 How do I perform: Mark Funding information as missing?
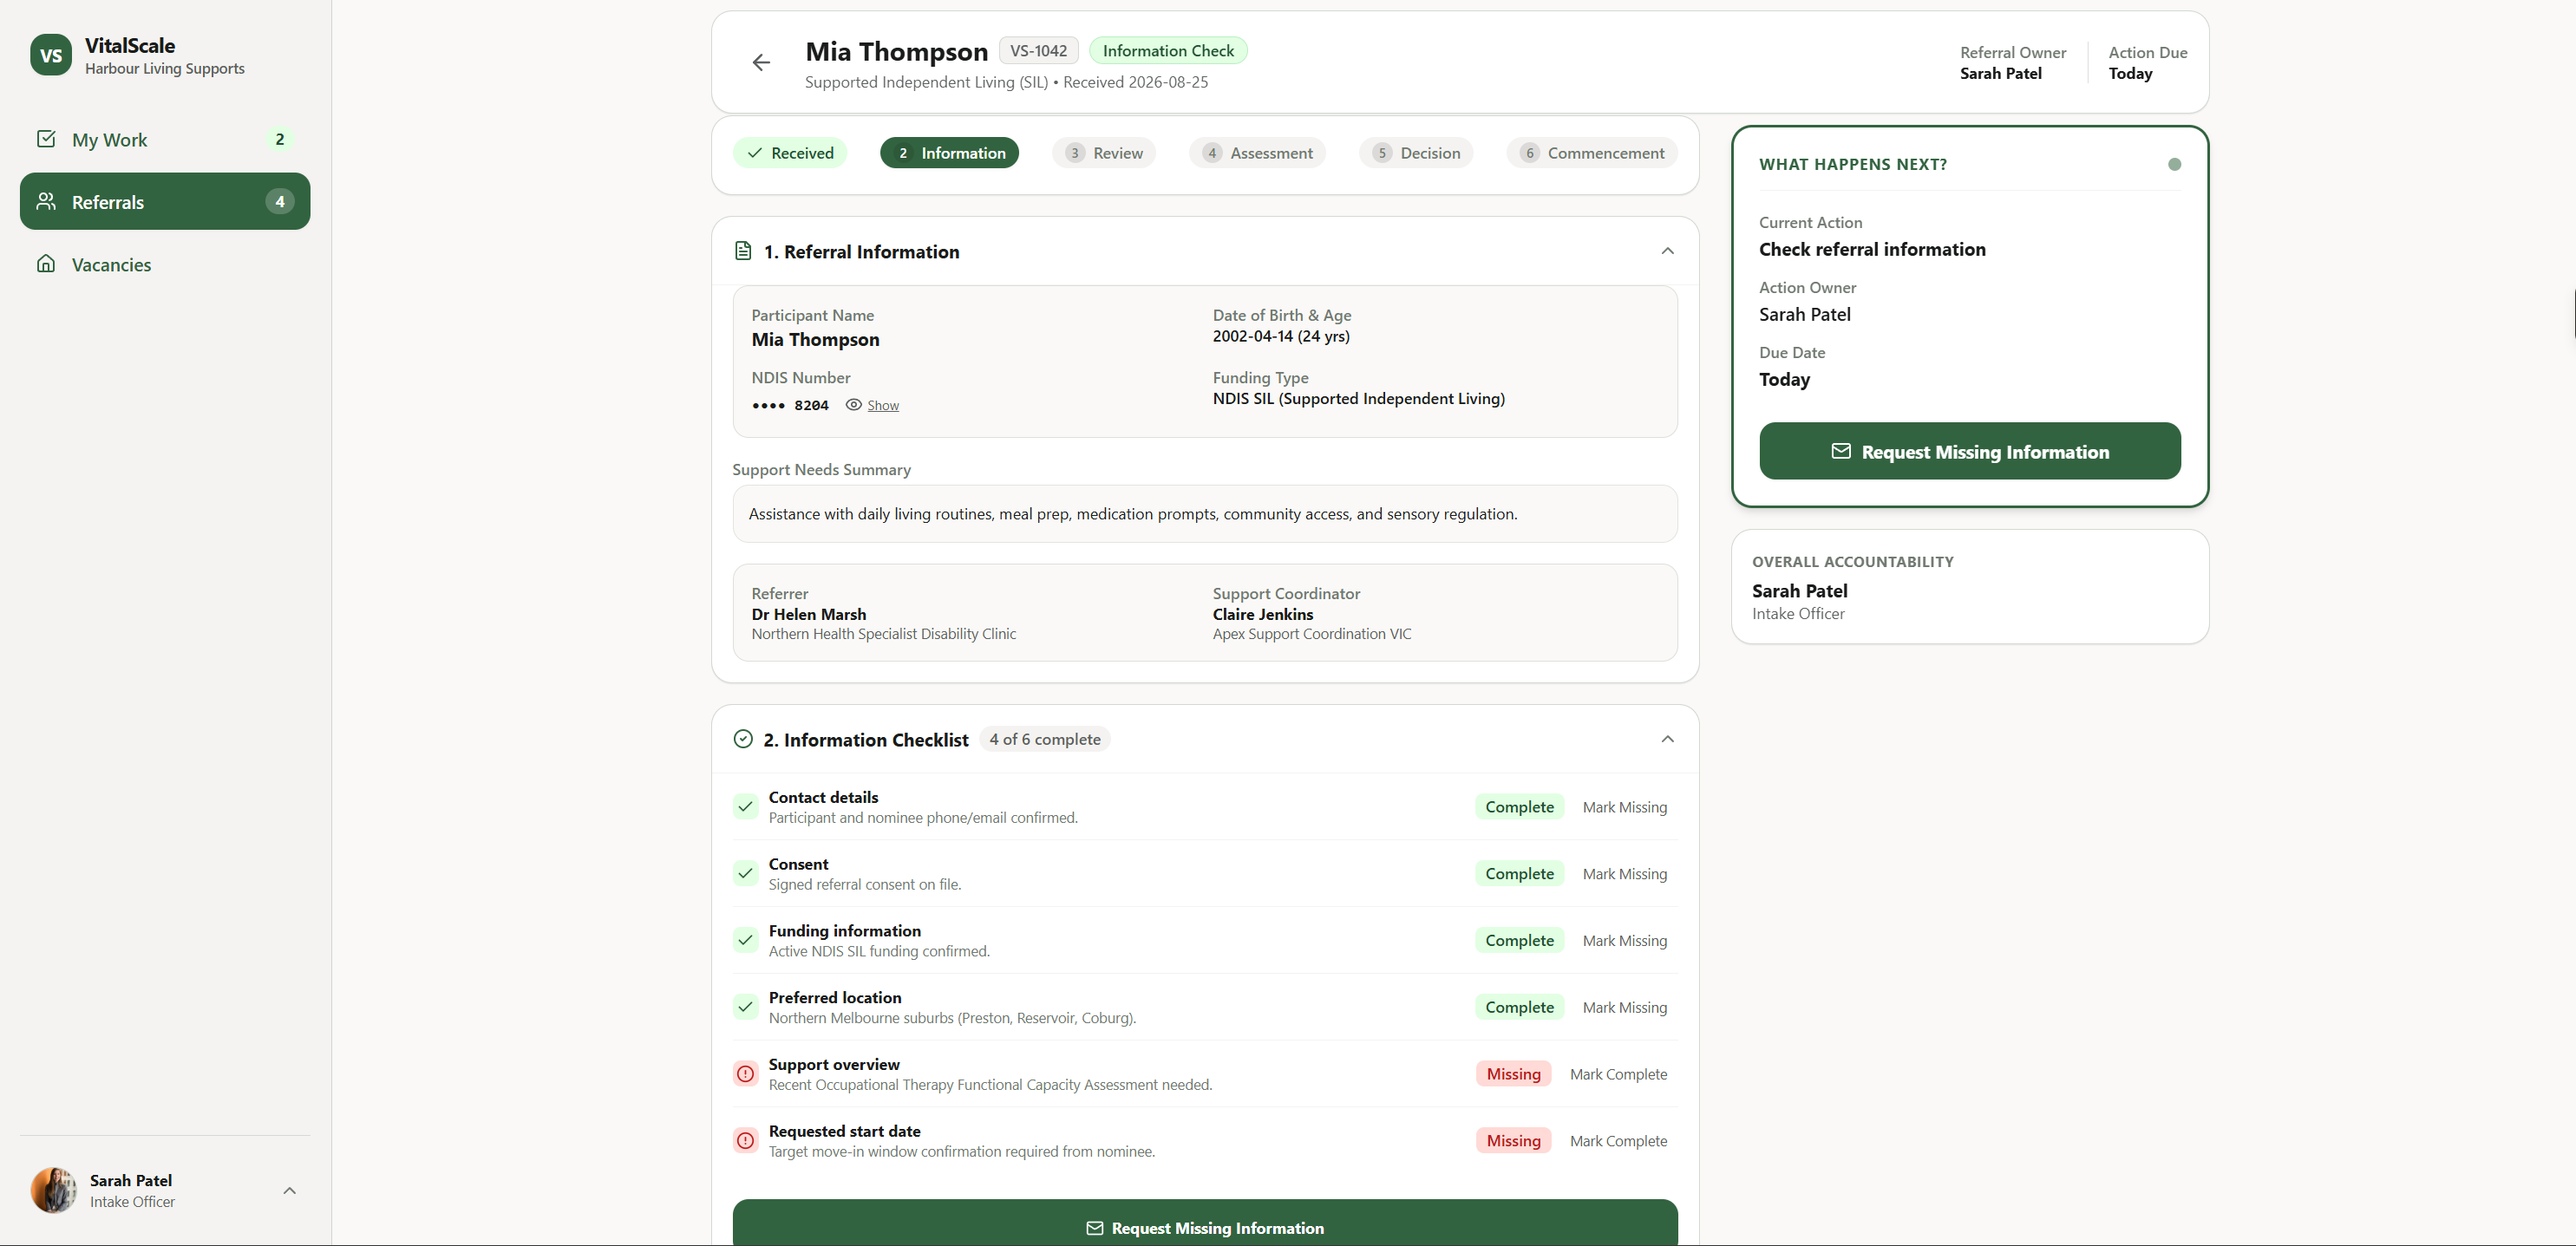click(1624, 941)
